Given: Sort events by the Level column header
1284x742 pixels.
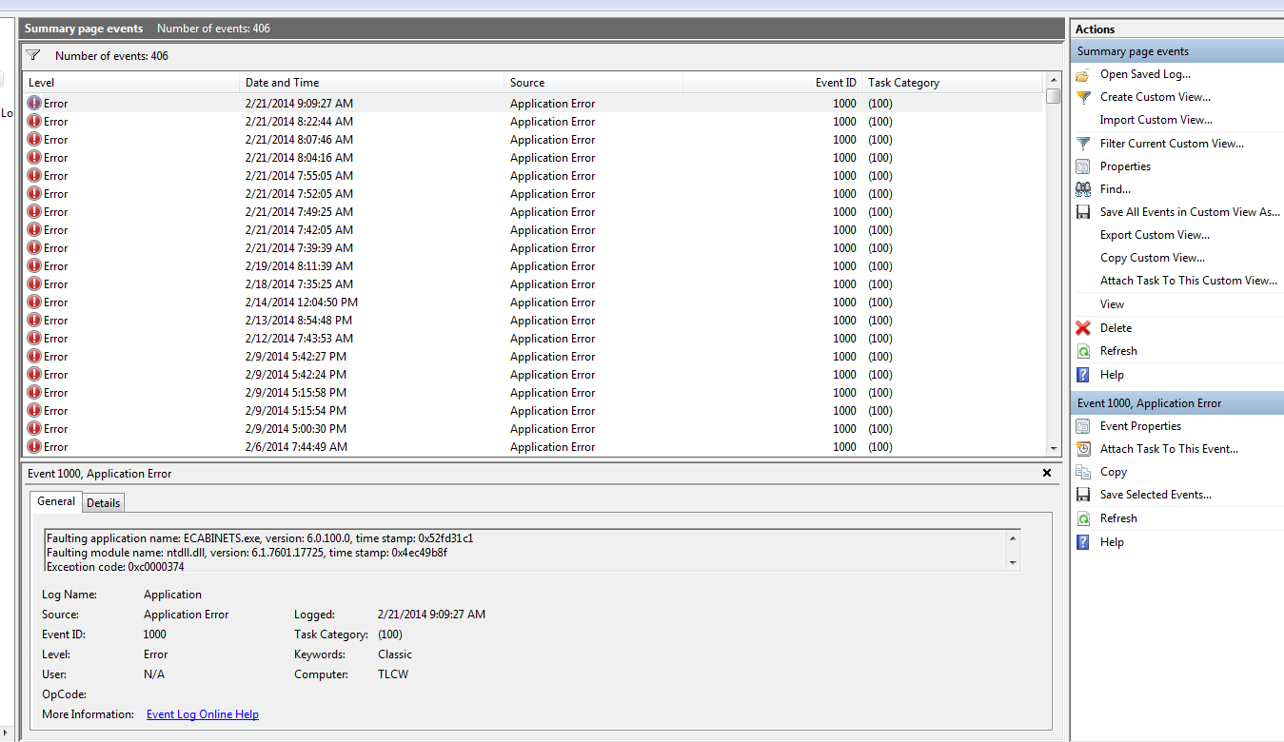Looking at the screenshot, I should [42, 83].
